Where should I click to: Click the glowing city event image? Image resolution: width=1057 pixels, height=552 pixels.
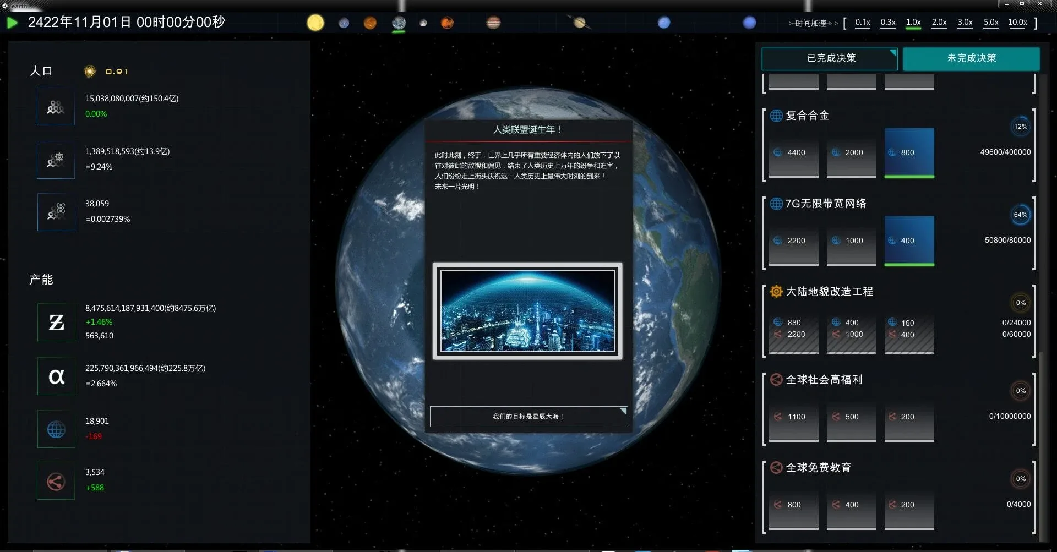(527, 311)
